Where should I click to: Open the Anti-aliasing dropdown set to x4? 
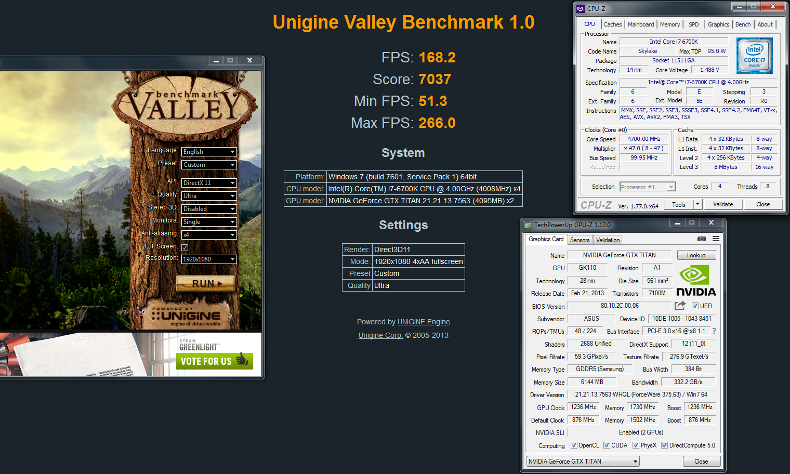point(209,235)
